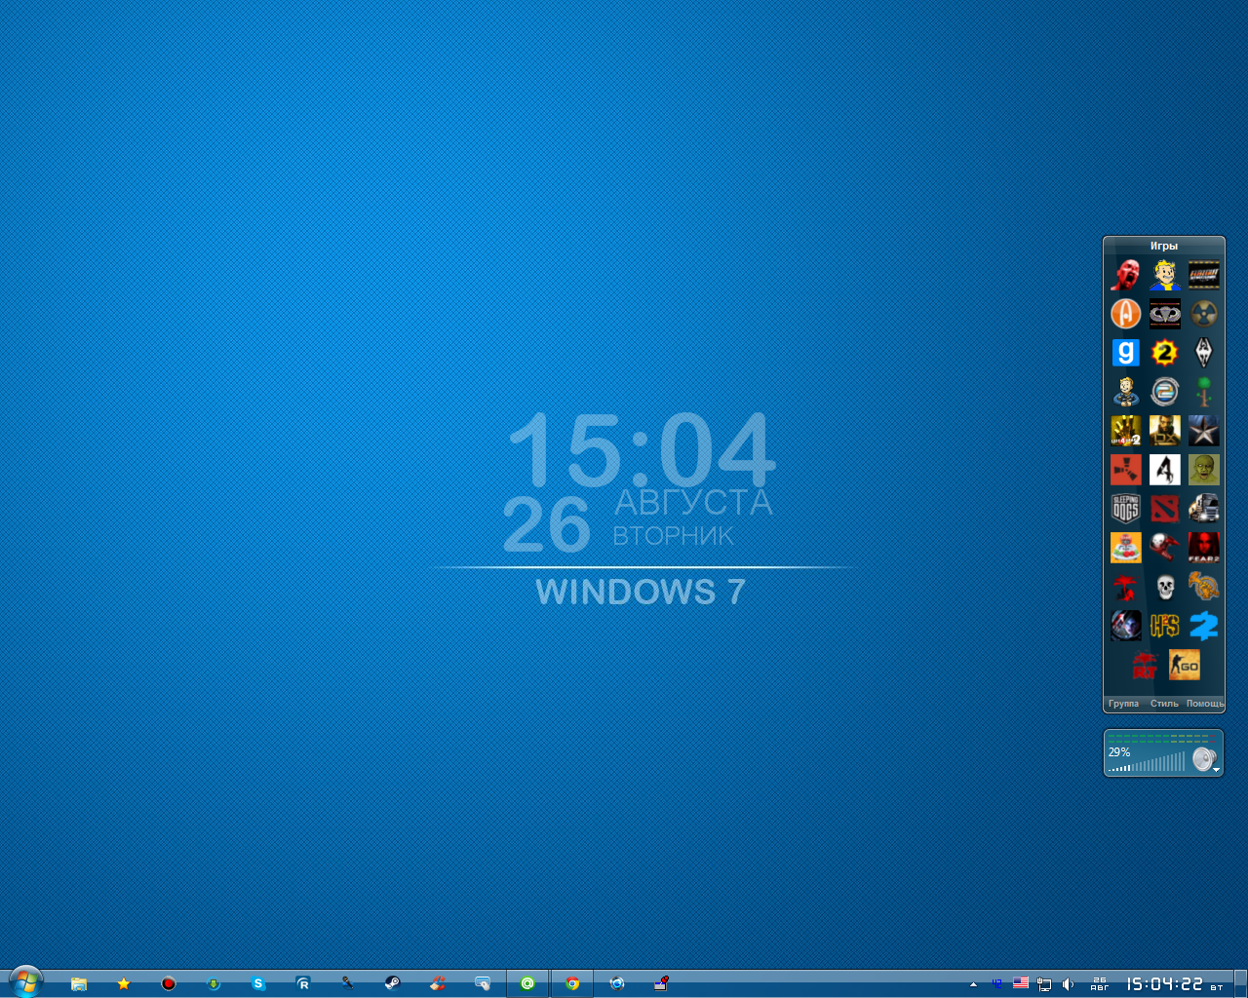Switch input language via US flag icon
Screen dimensions: 1248x998
pyautogui.click(x=1021, y=983)
